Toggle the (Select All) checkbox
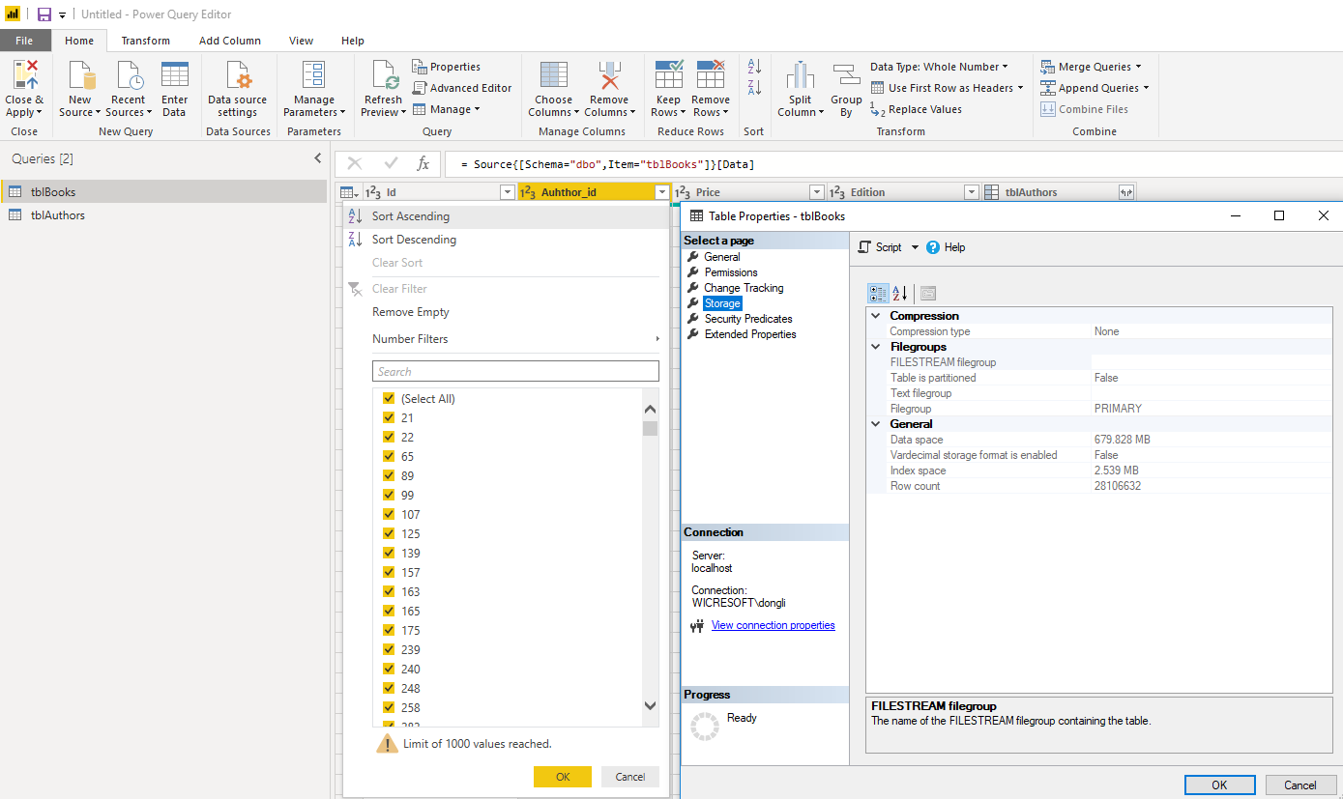 [389, 398]
